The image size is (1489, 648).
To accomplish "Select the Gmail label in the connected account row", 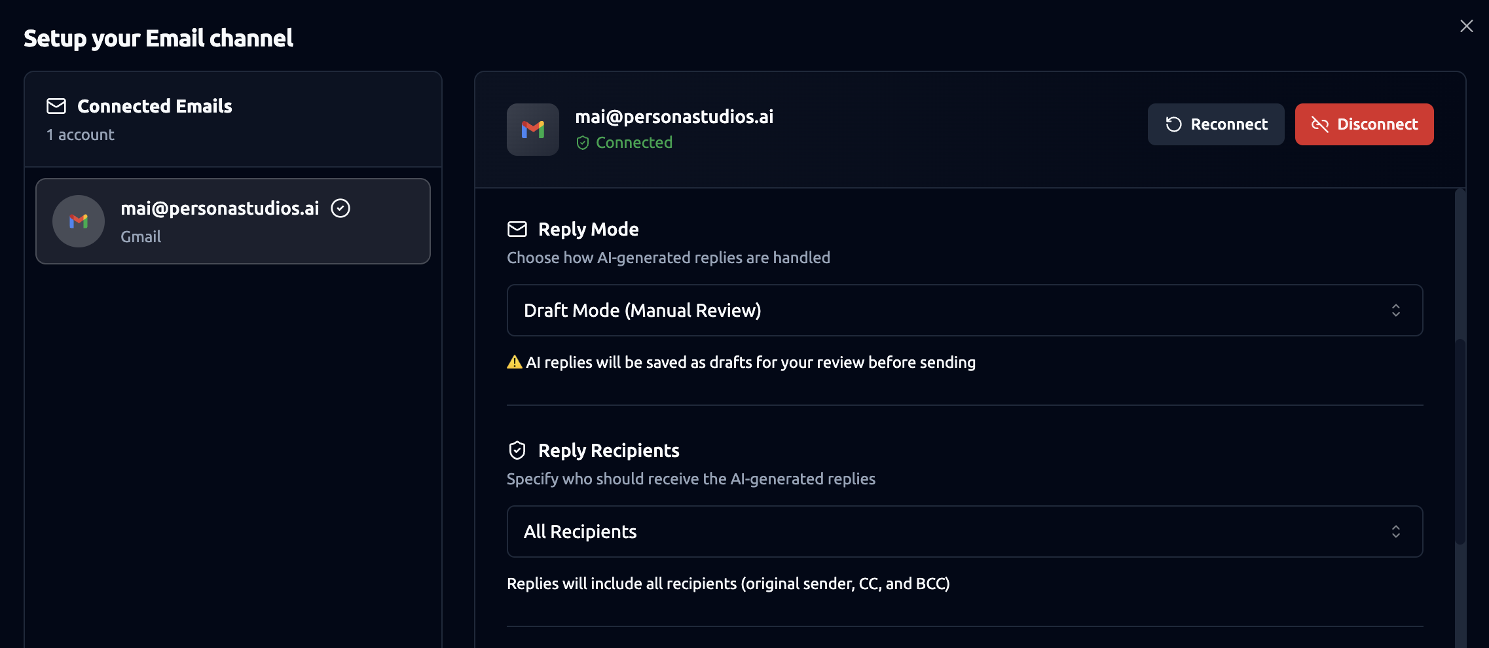I will tap(141, 237).
